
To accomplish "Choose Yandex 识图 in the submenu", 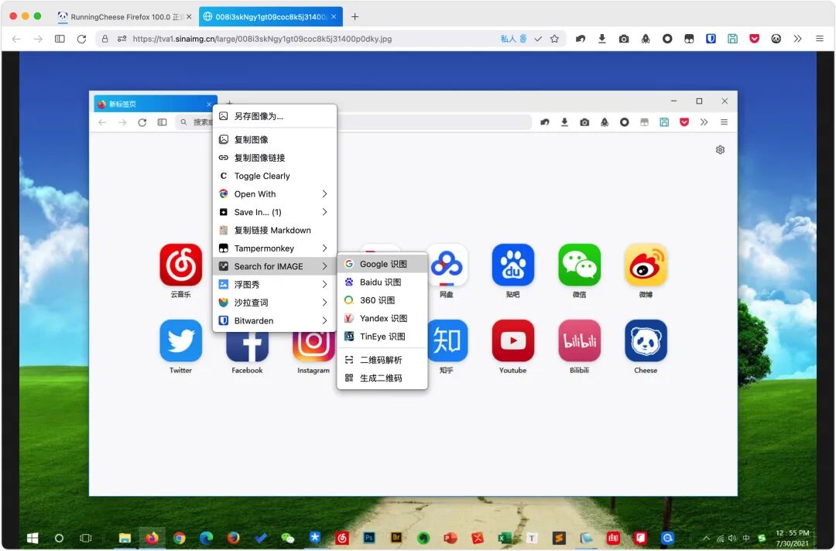I will 382,319.
